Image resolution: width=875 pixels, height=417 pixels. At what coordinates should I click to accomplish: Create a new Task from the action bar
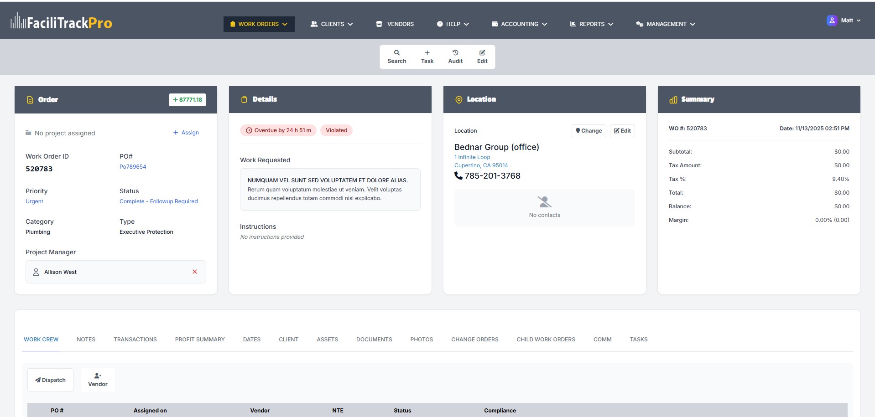(x=427, y=57)
